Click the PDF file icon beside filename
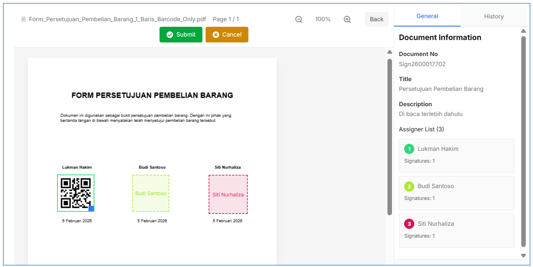This screenshot has width=533, height=267. click(23, 19)
